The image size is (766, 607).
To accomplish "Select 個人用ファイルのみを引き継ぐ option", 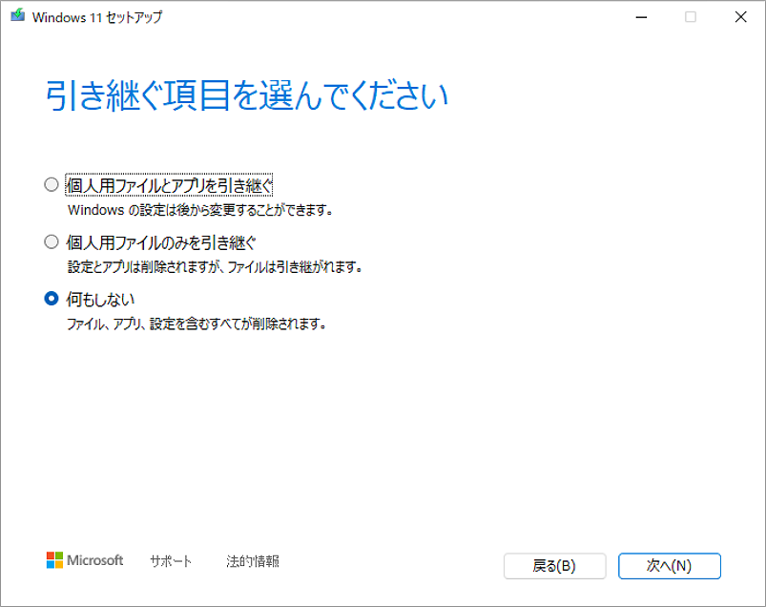I will (x=155, y=242).
